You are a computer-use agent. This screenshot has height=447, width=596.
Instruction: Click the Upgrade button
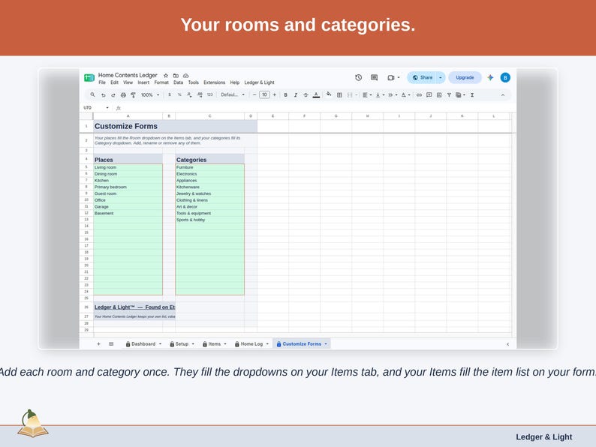pyautogui.click(x=465, y=77)
